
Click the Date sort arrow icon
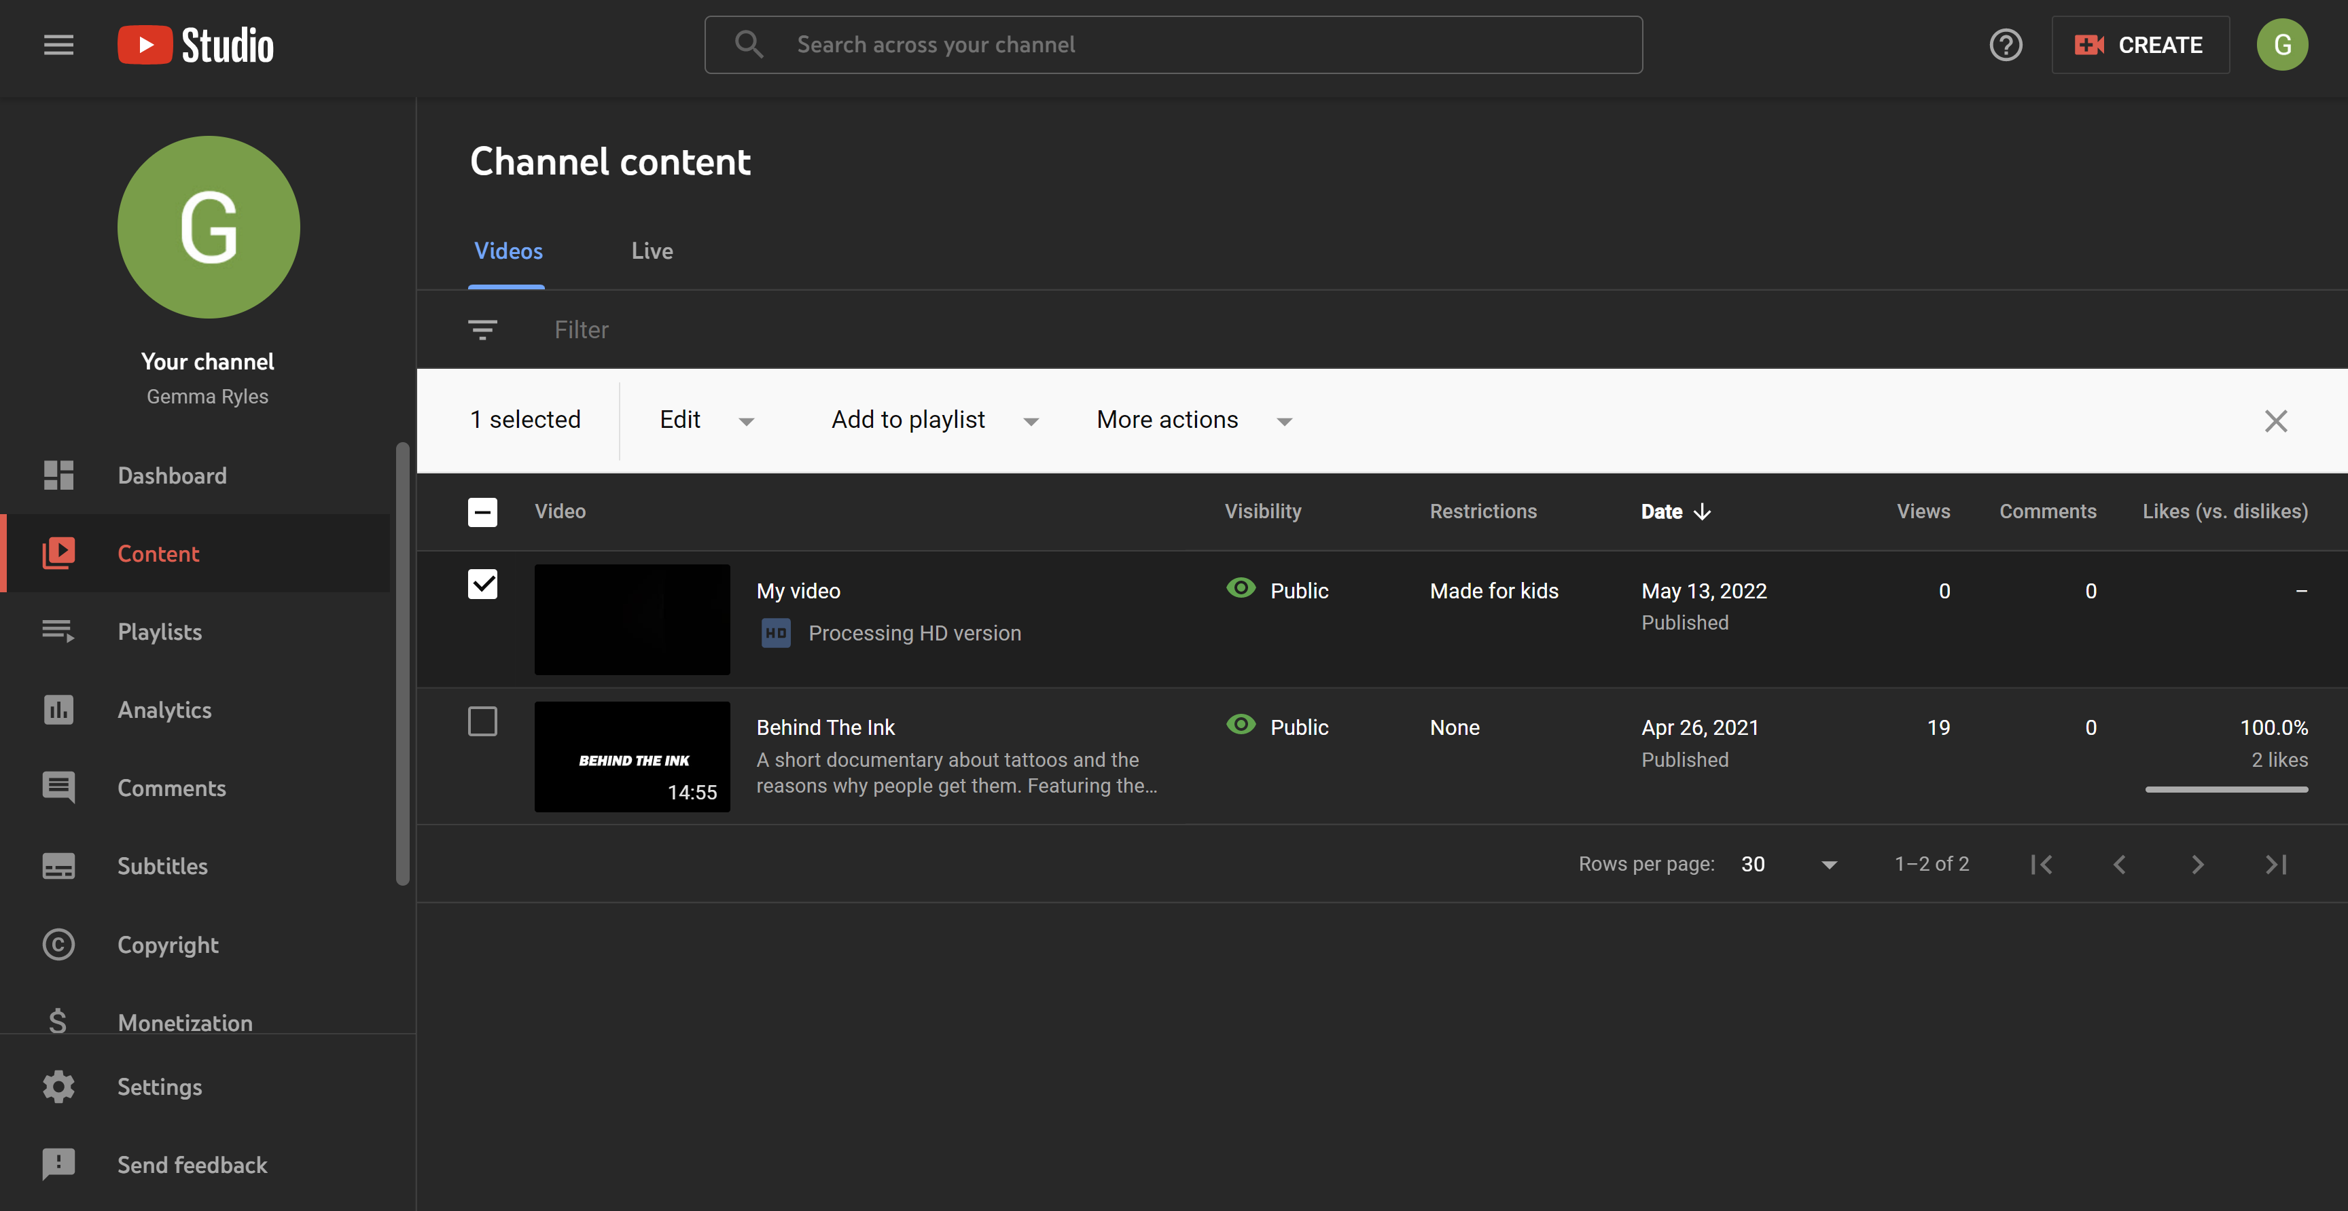(x=1702, y=511)
